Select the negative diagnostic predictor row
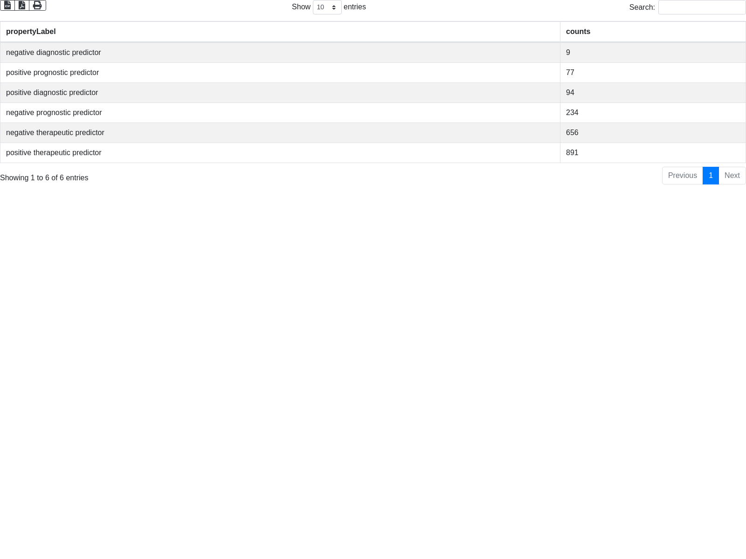This screenshot has height=559, width=746. click(54, 53)
